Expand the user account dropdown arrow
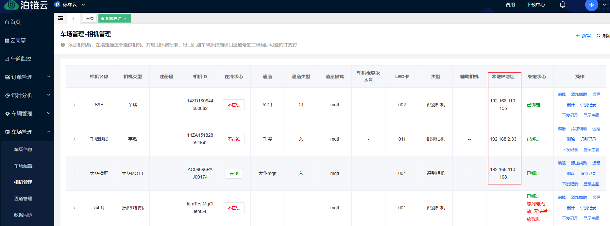610x226 pixels. pos(604,5)
